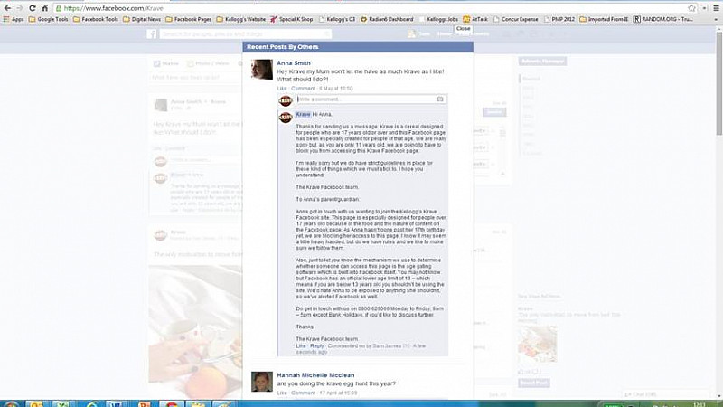
Task: Open the Apps bookmarks shortcut
Action: coord(14,19)
